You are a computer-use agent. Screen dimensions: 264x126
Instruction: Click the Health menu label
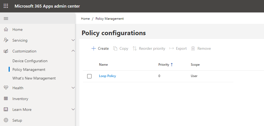pyautogui.click(x=18, y=88)
